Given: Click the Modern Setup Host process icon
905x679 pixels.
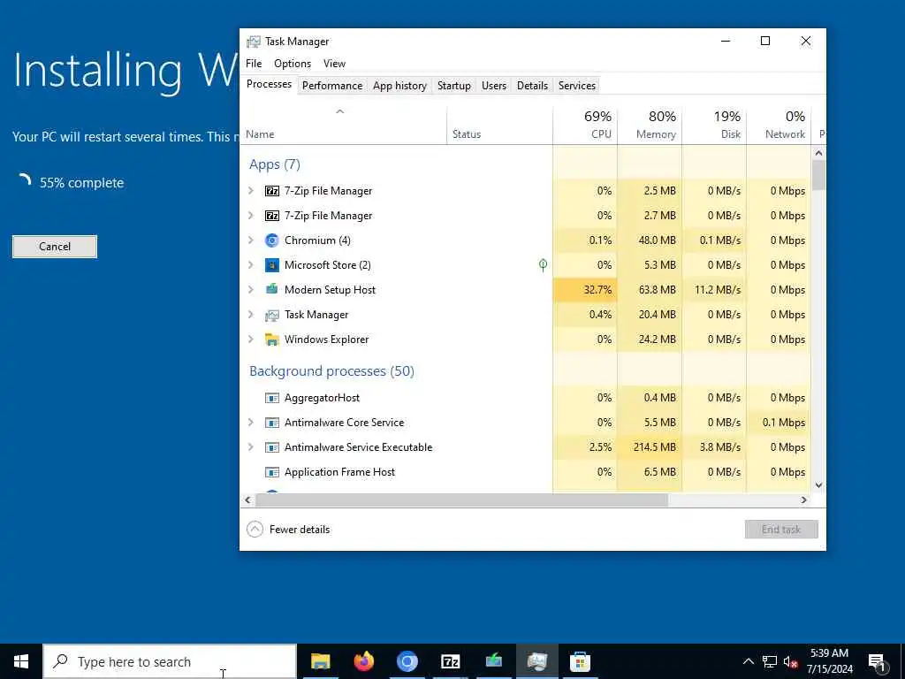Looking at the screenshot, I should coord(272,289).
